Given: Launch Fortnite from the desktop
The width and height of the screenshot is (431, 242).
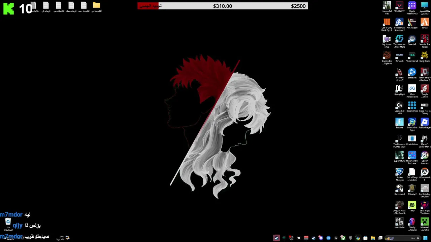Looking at the screenshot, I should [x=399, y=123].
